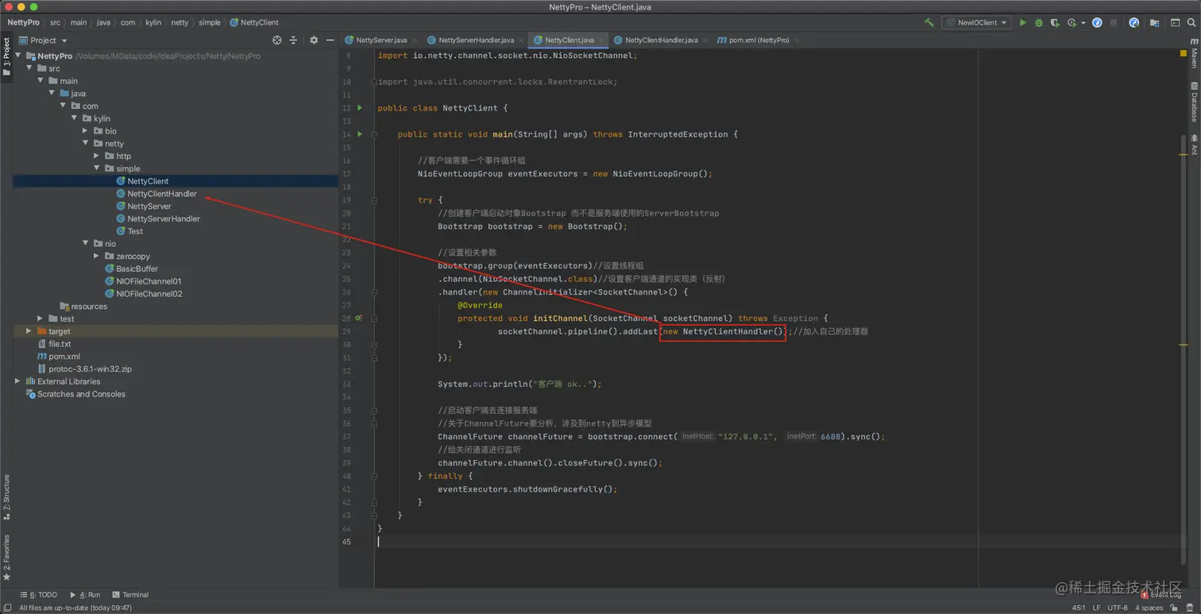Click override gutter icon at line 28
This screenshot has width=1201, height=614.
click(x=359, y=318)
